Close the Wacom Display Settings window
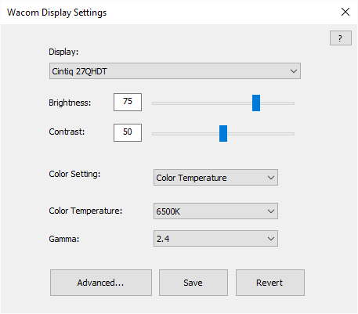 [345, 12]
